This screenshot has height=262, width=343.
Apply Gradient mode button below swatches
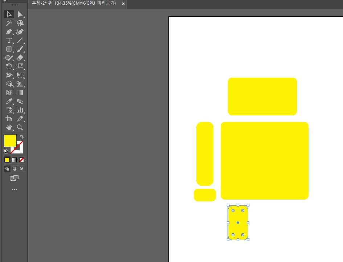[x=14, y=160]
